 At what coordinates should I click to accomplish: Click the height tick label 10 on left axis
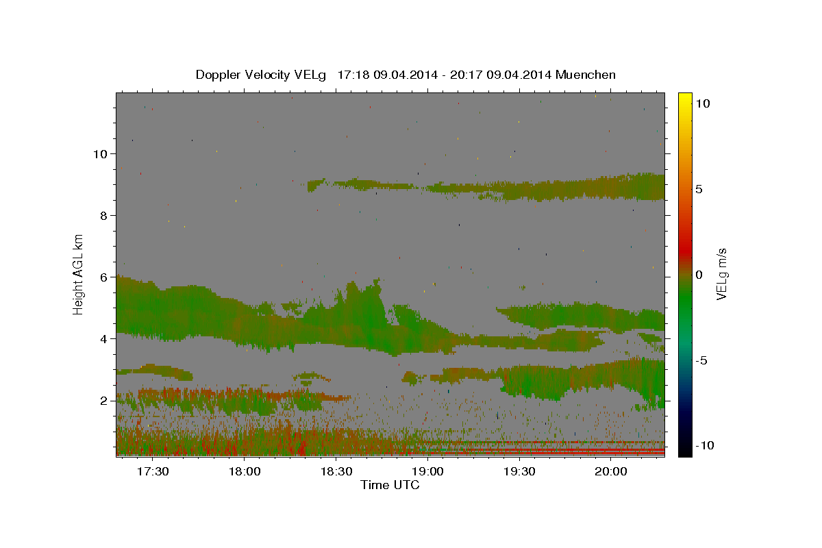coord(101,154)
